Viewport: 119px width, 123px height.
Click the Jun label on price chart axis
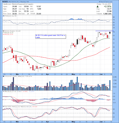tap(101, 74)
